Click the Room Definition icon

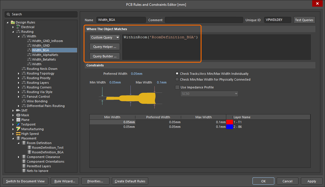click(x=24, y=143)
